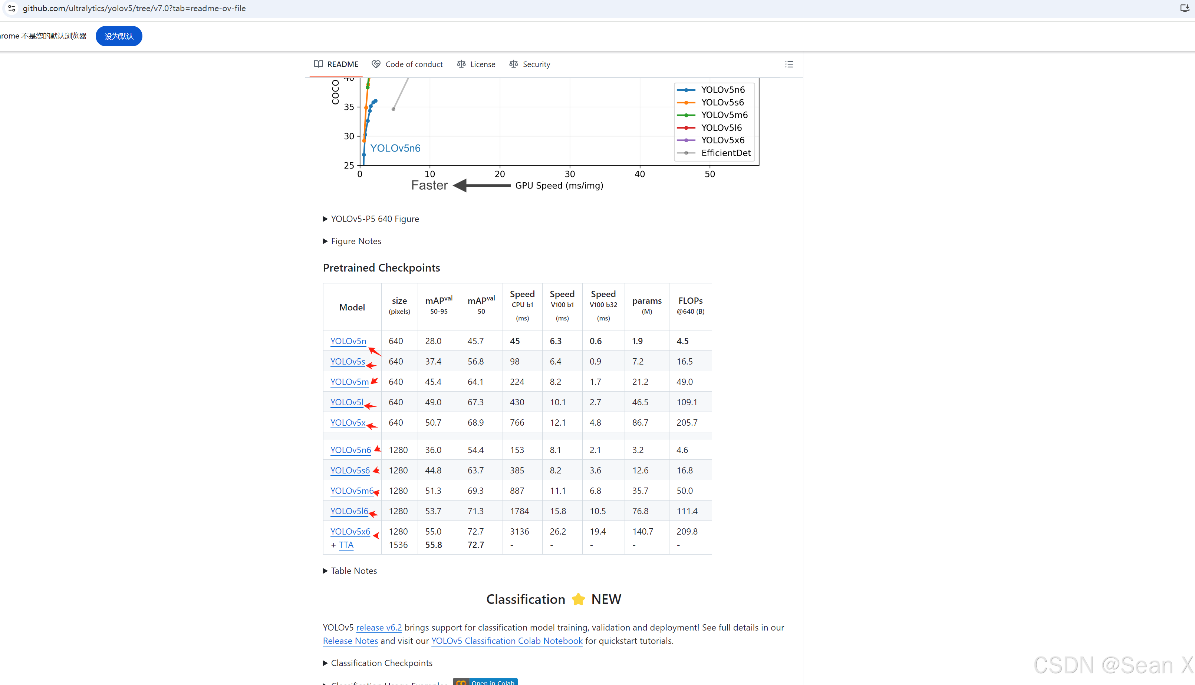The height and width of the screenshot is (685, 1195).
Task: Open the Code of conduct tab
Action: point(407,64)
